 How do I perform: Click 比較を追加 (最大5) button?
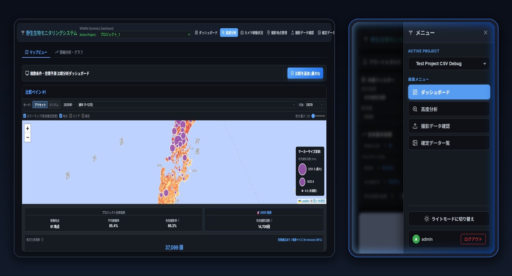point(305,73)
